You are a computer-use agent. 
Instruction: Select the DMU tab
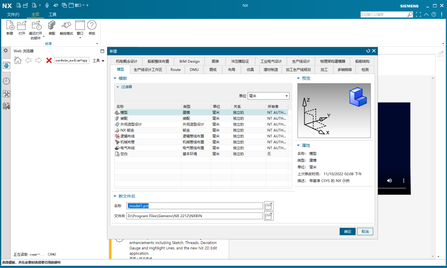click(x=194, y=70)
